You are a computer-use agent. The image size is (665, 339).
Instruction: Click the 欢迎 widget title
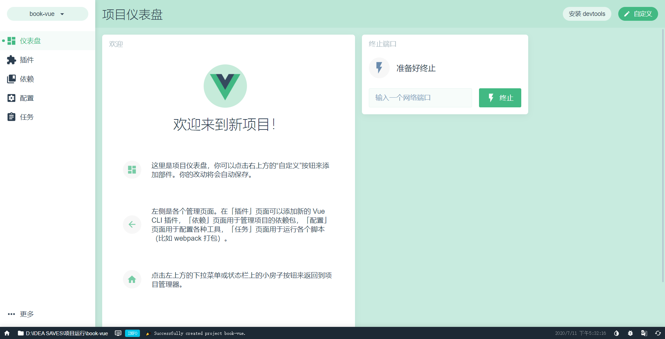116,44
